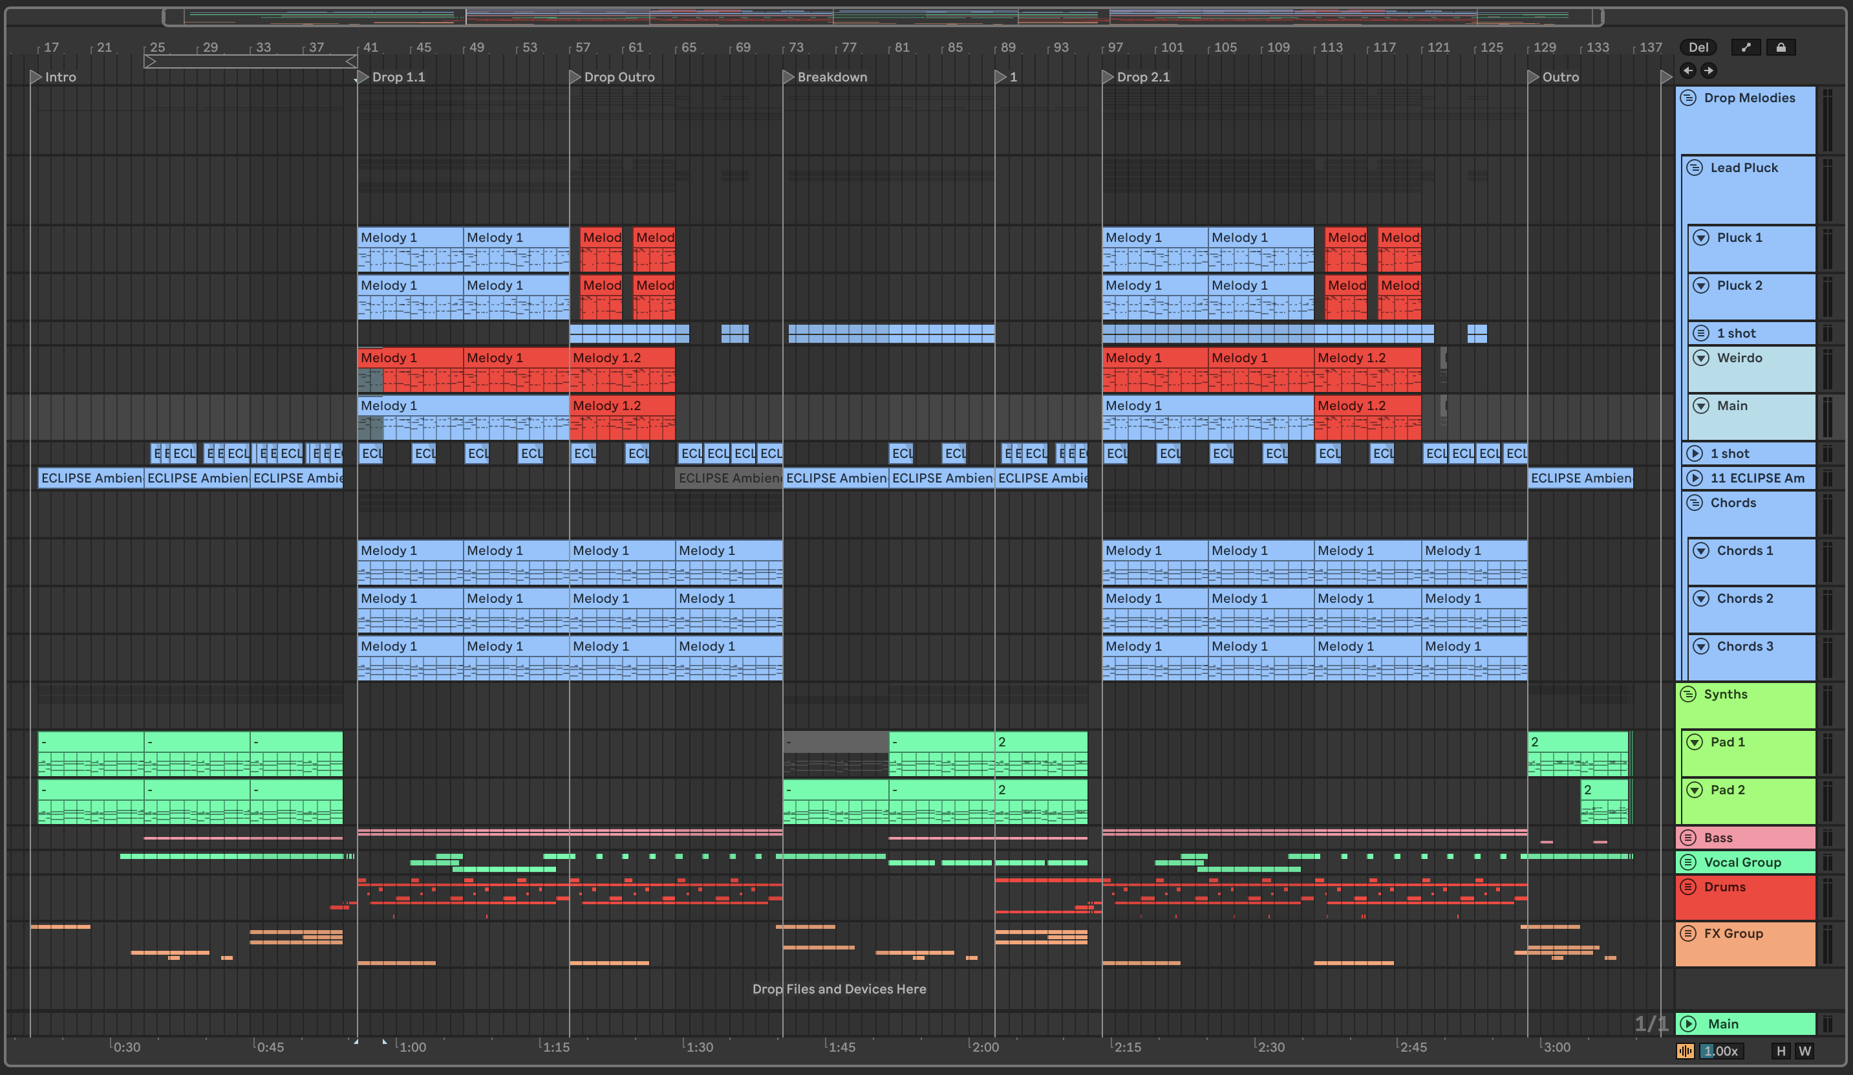Unfold the Pluck 1 track arrow

click(1701, 237)
